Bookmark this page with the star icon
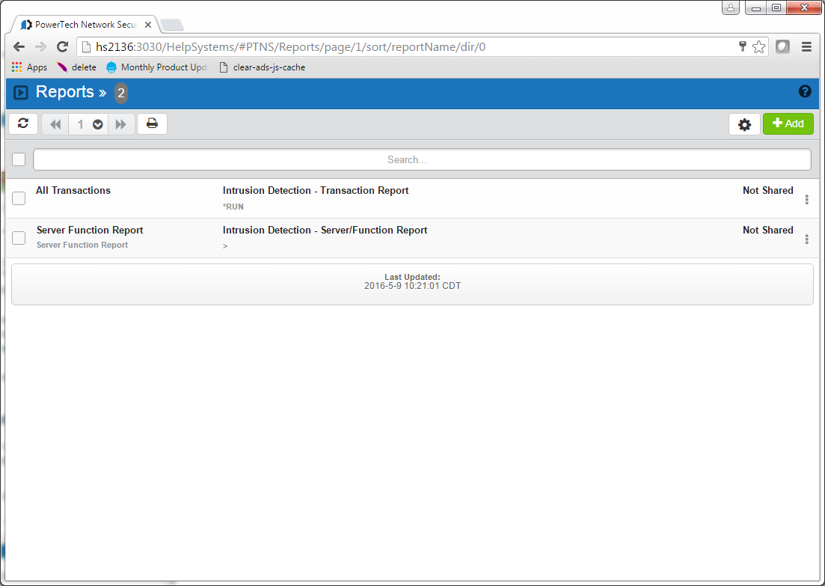Image resolution: width=825 pixels, height=586 pixels. pos(758,46)
